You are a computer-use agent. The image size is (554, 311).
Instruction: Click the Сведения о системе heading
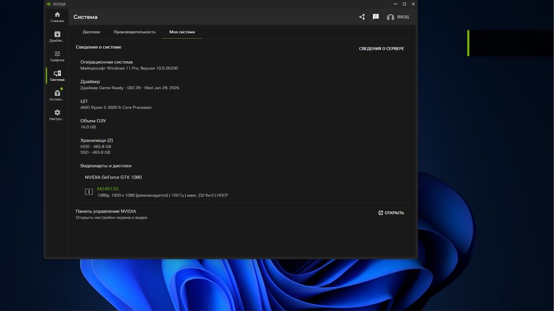[x=99, y=47]
